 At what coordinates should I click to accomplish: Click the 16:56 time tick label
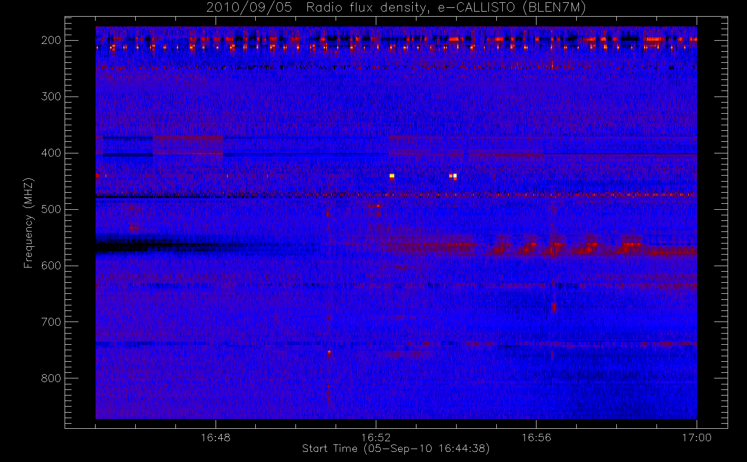click(x=536, y=438)
